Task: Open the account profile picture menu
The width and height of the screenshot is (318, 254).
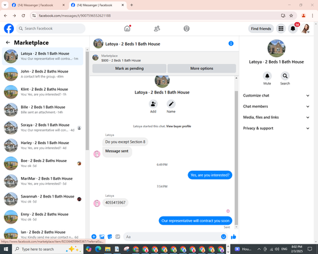Action: 306,29
